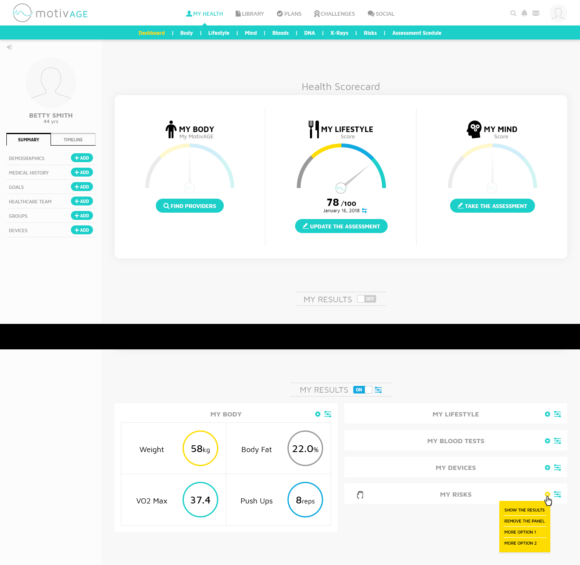Switch the lower MY RESULTS toggle off
Screen dimensions: 580x565
[x=362, y=389]
